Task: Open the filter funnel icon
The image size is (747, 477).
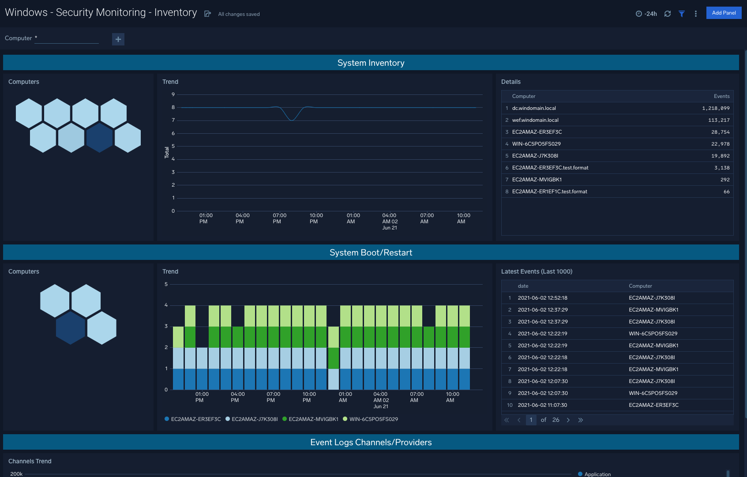Action: click(x=681, y=14)
